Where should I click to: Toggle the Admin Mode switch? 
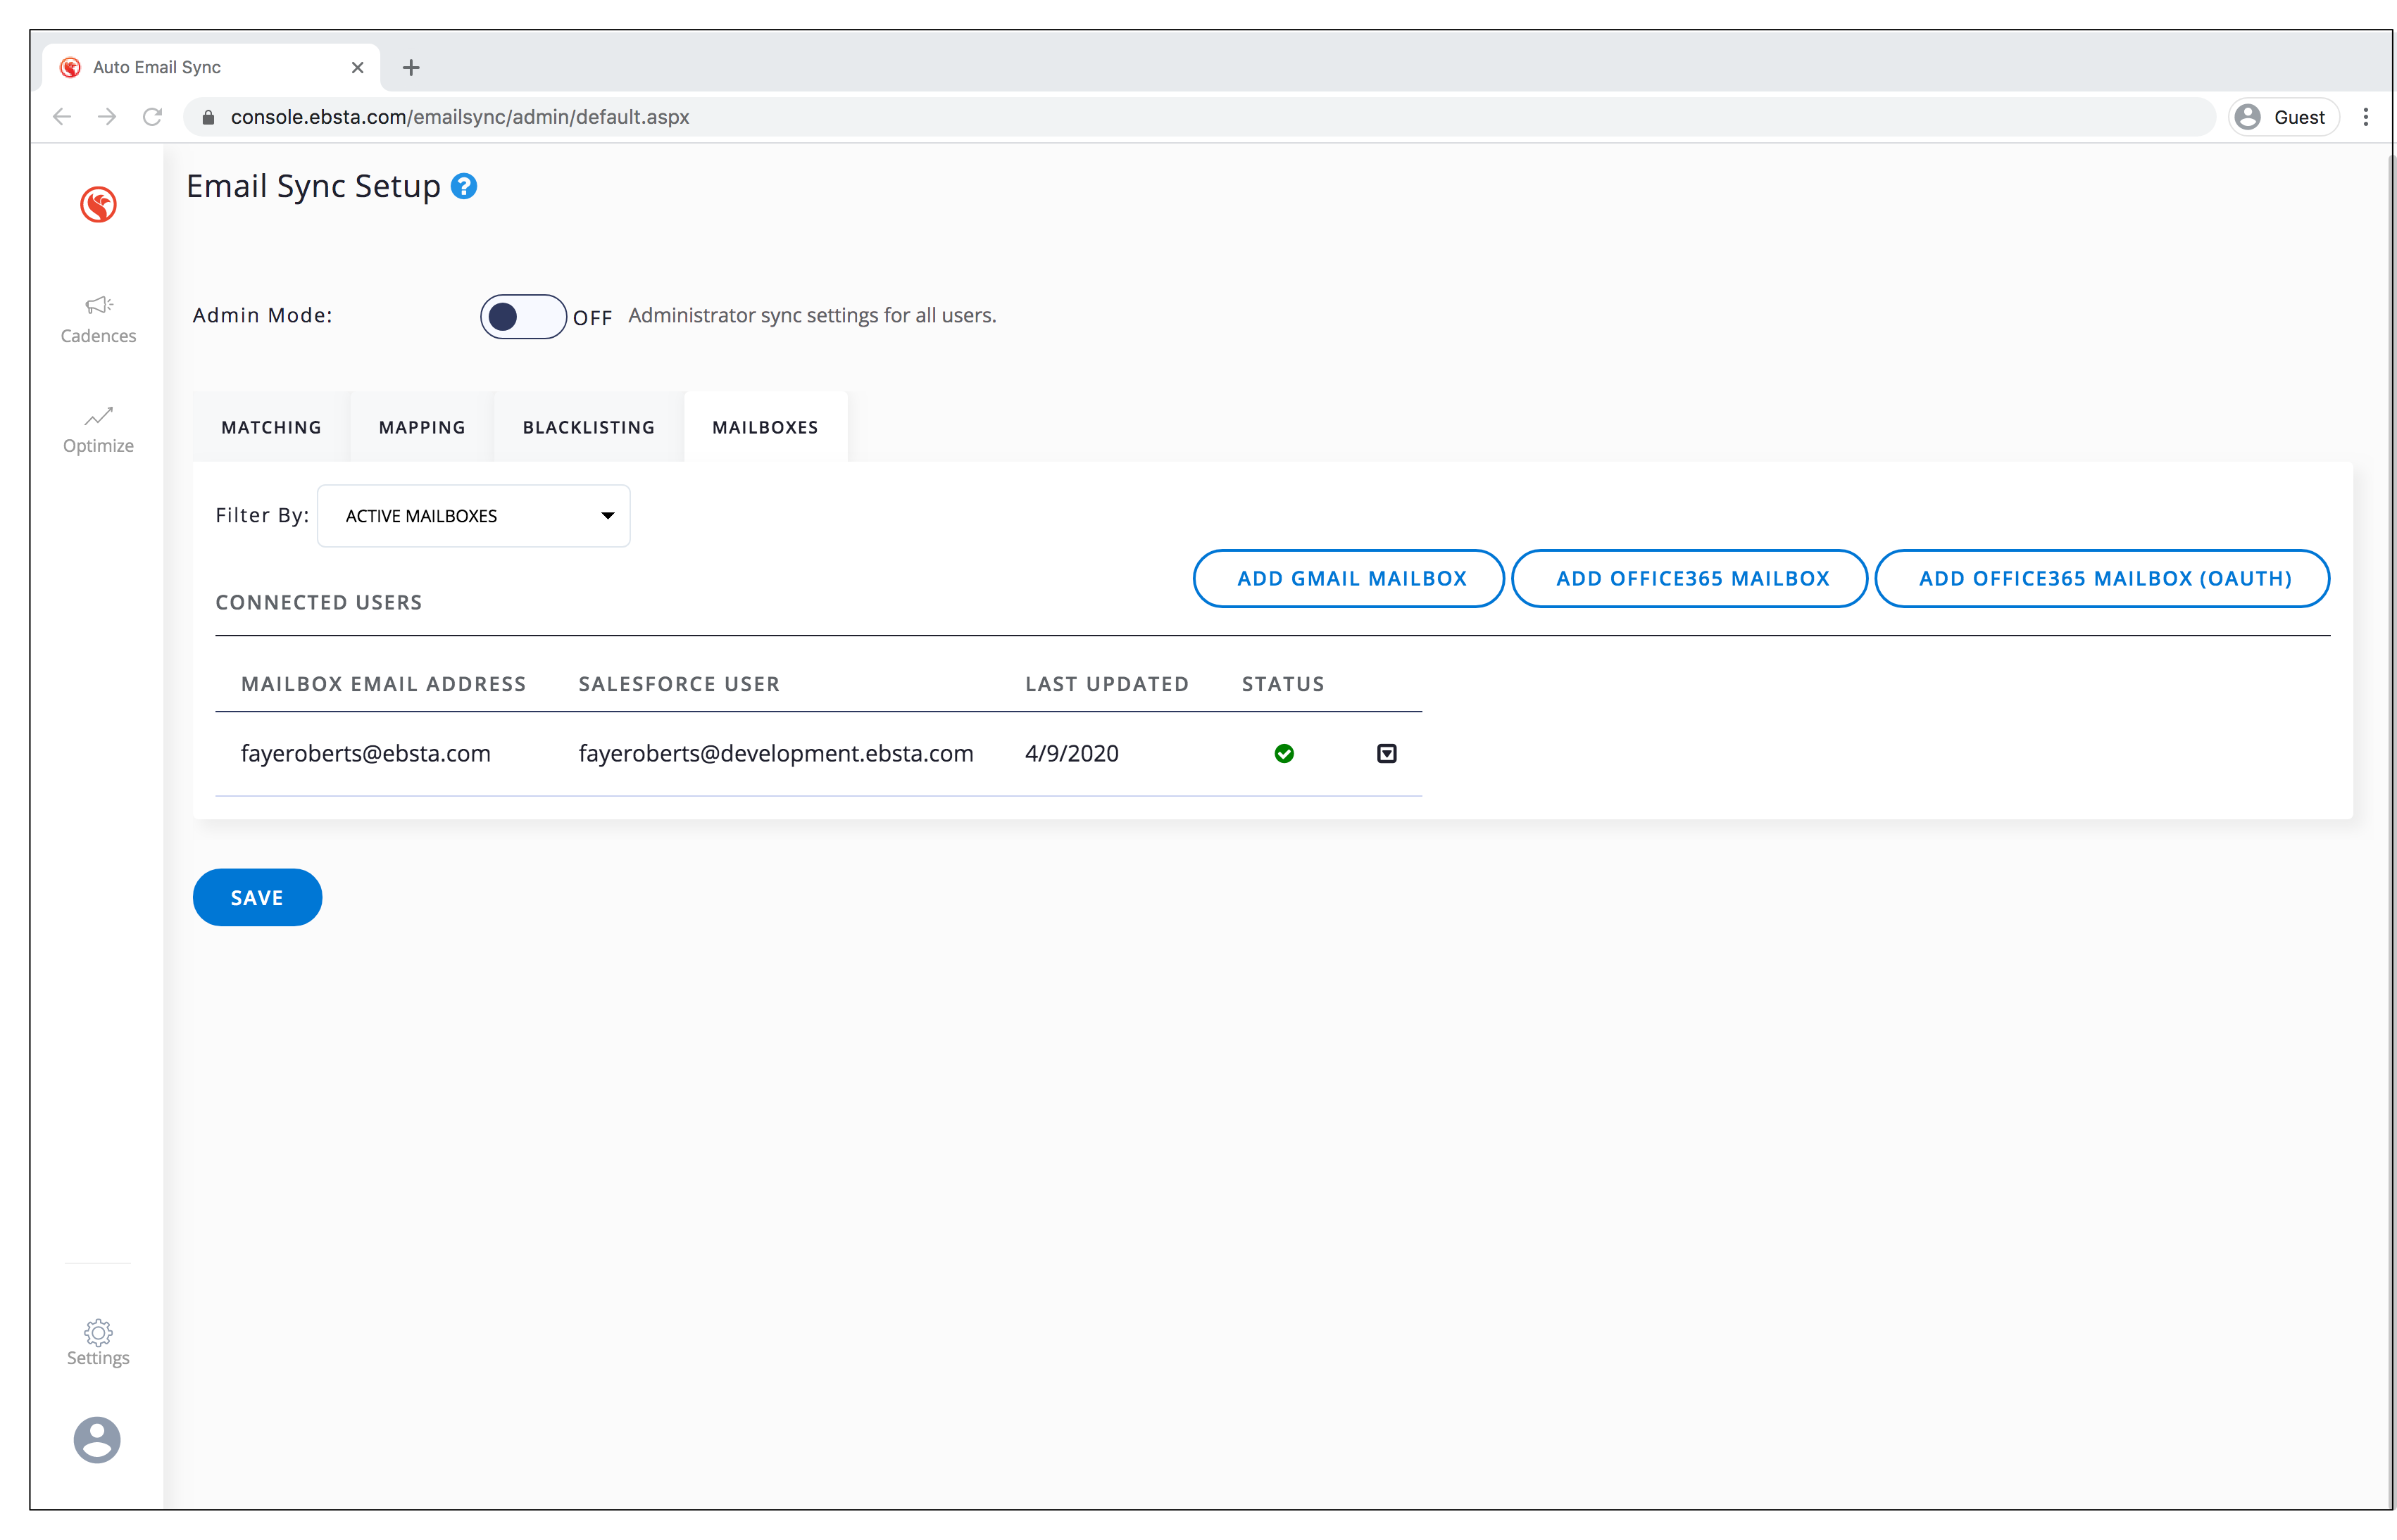pyautogui.click(x=522, y=316)
